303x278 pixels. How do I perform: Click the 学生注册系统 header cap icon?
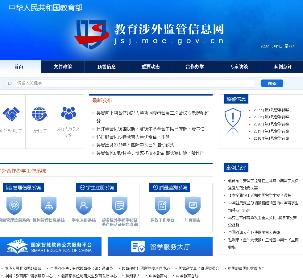(x=82, y=187)
